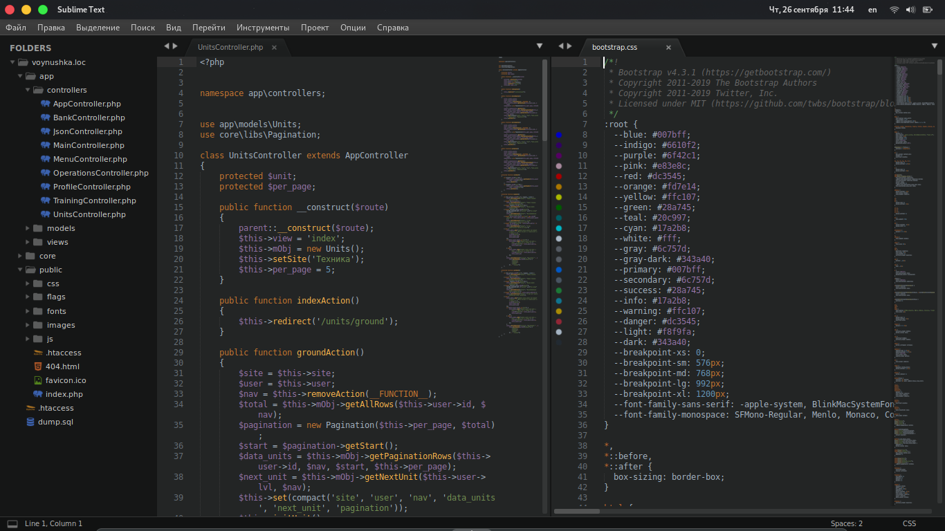This screenshot has width=945, height=531.
Task: Click the volume icon in top bar
Action: click(910, 10)
